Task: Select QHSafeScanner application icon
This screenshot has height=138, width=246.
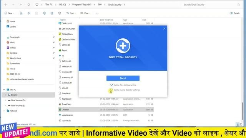Action: pos(60,39)
